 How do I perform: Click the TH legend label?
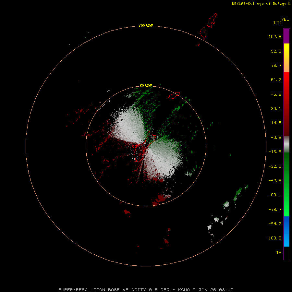click(x=279, y=253)
